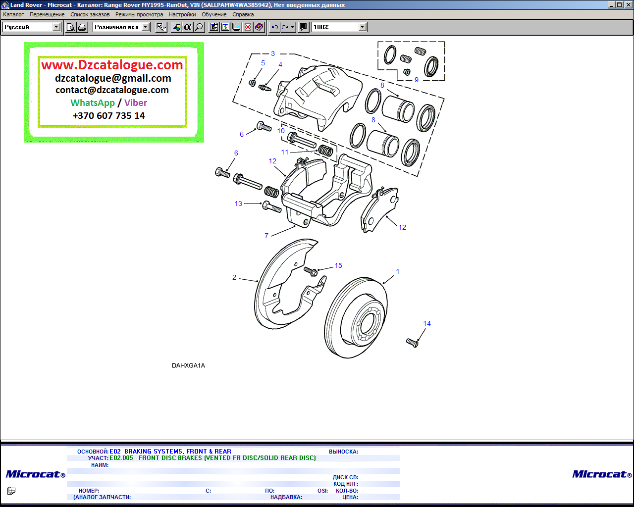Select callout 10 guide pin number
Viewport: 634px width, 507px height.
pos(281,131)
